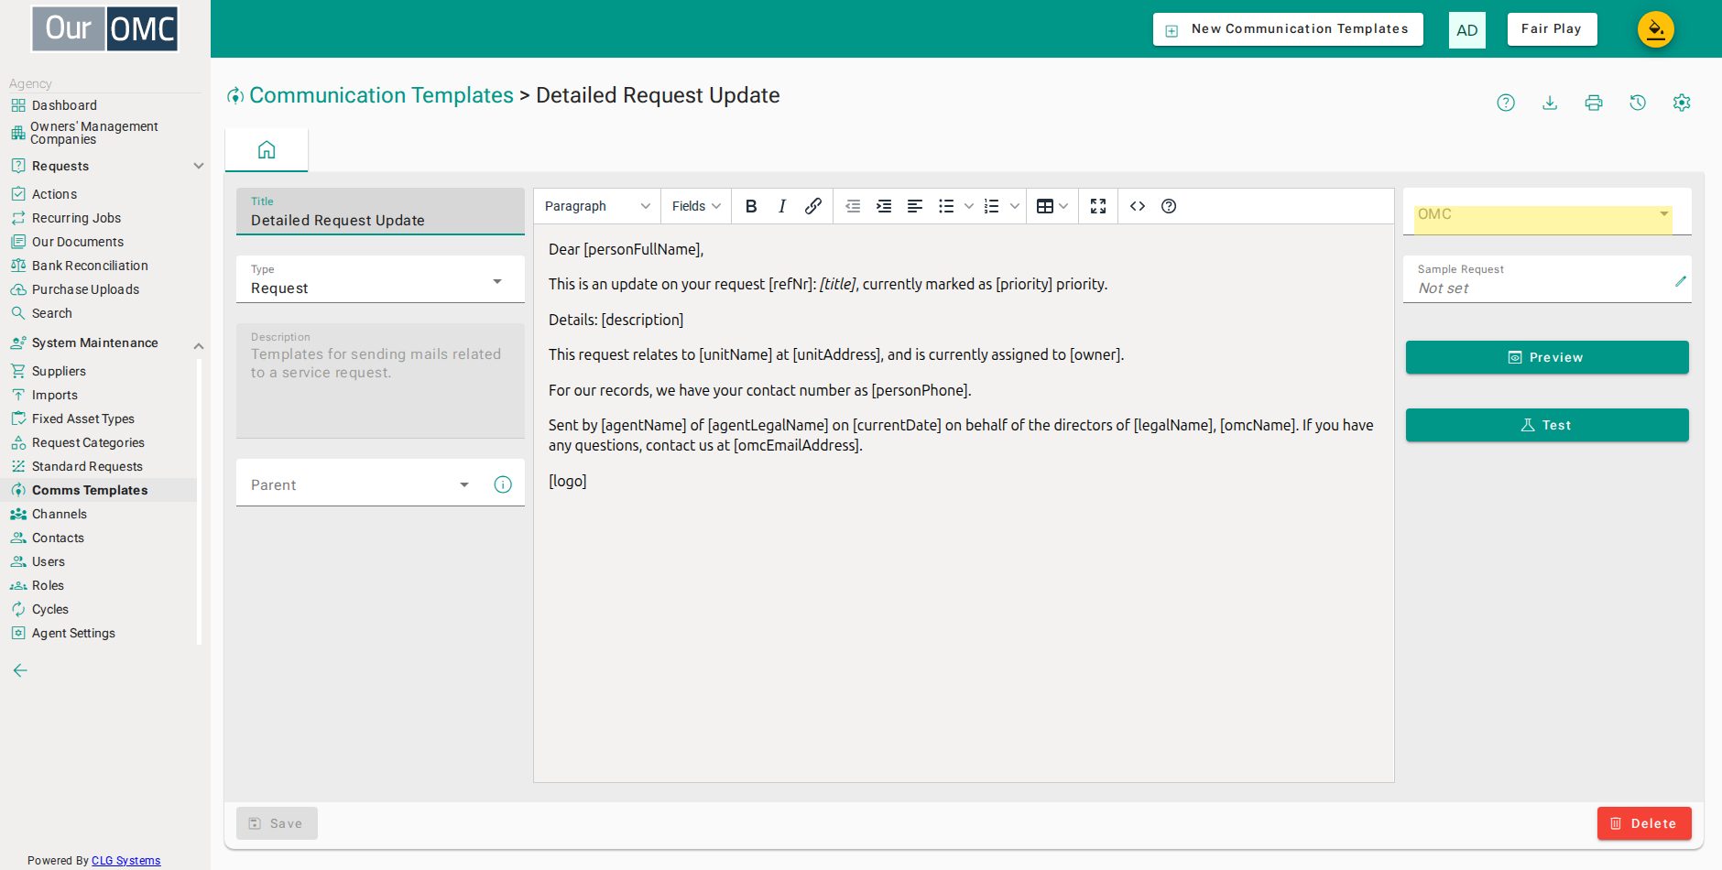Open the source code view
The image size is (1722, 870).
pyautogui.click(x=1138, y=206)
